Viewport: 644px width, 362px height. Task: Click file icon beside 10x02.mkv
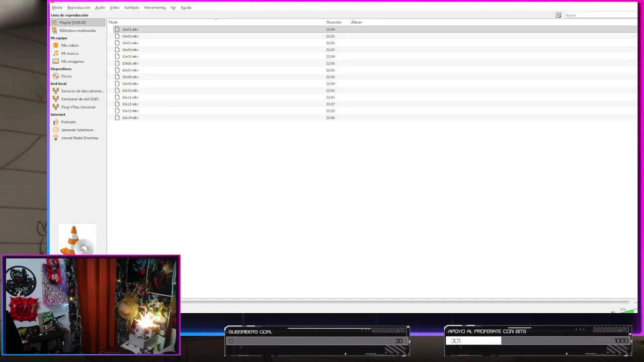[x=117, y=36]
